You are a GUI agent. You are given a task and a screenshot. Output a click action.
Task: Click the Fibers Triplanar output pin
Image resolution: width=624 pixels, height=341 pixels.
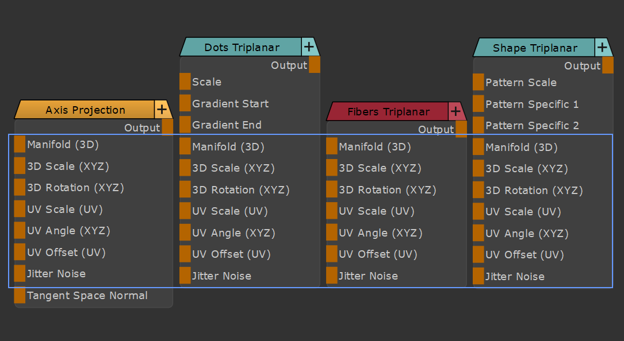click(461, 129)
